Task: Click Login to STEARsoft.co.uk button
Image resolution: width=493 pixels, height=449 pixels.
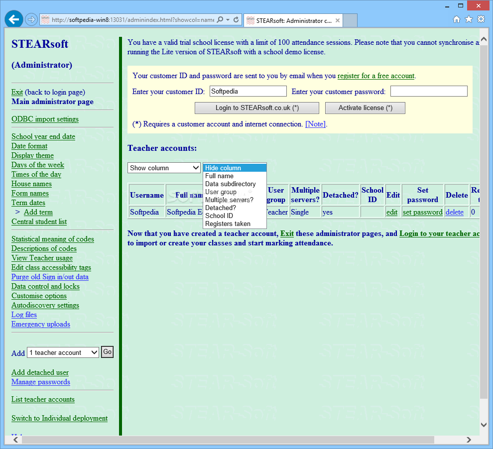Action: pos(257,108)
